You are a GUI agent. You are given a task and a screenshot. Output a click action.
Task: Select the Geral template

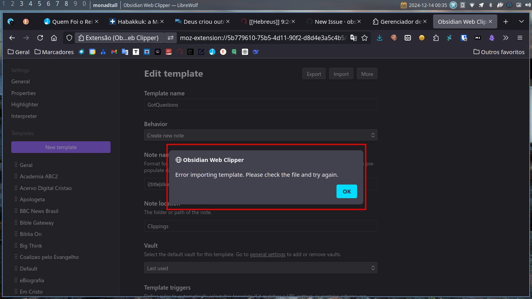pos(26,165)
